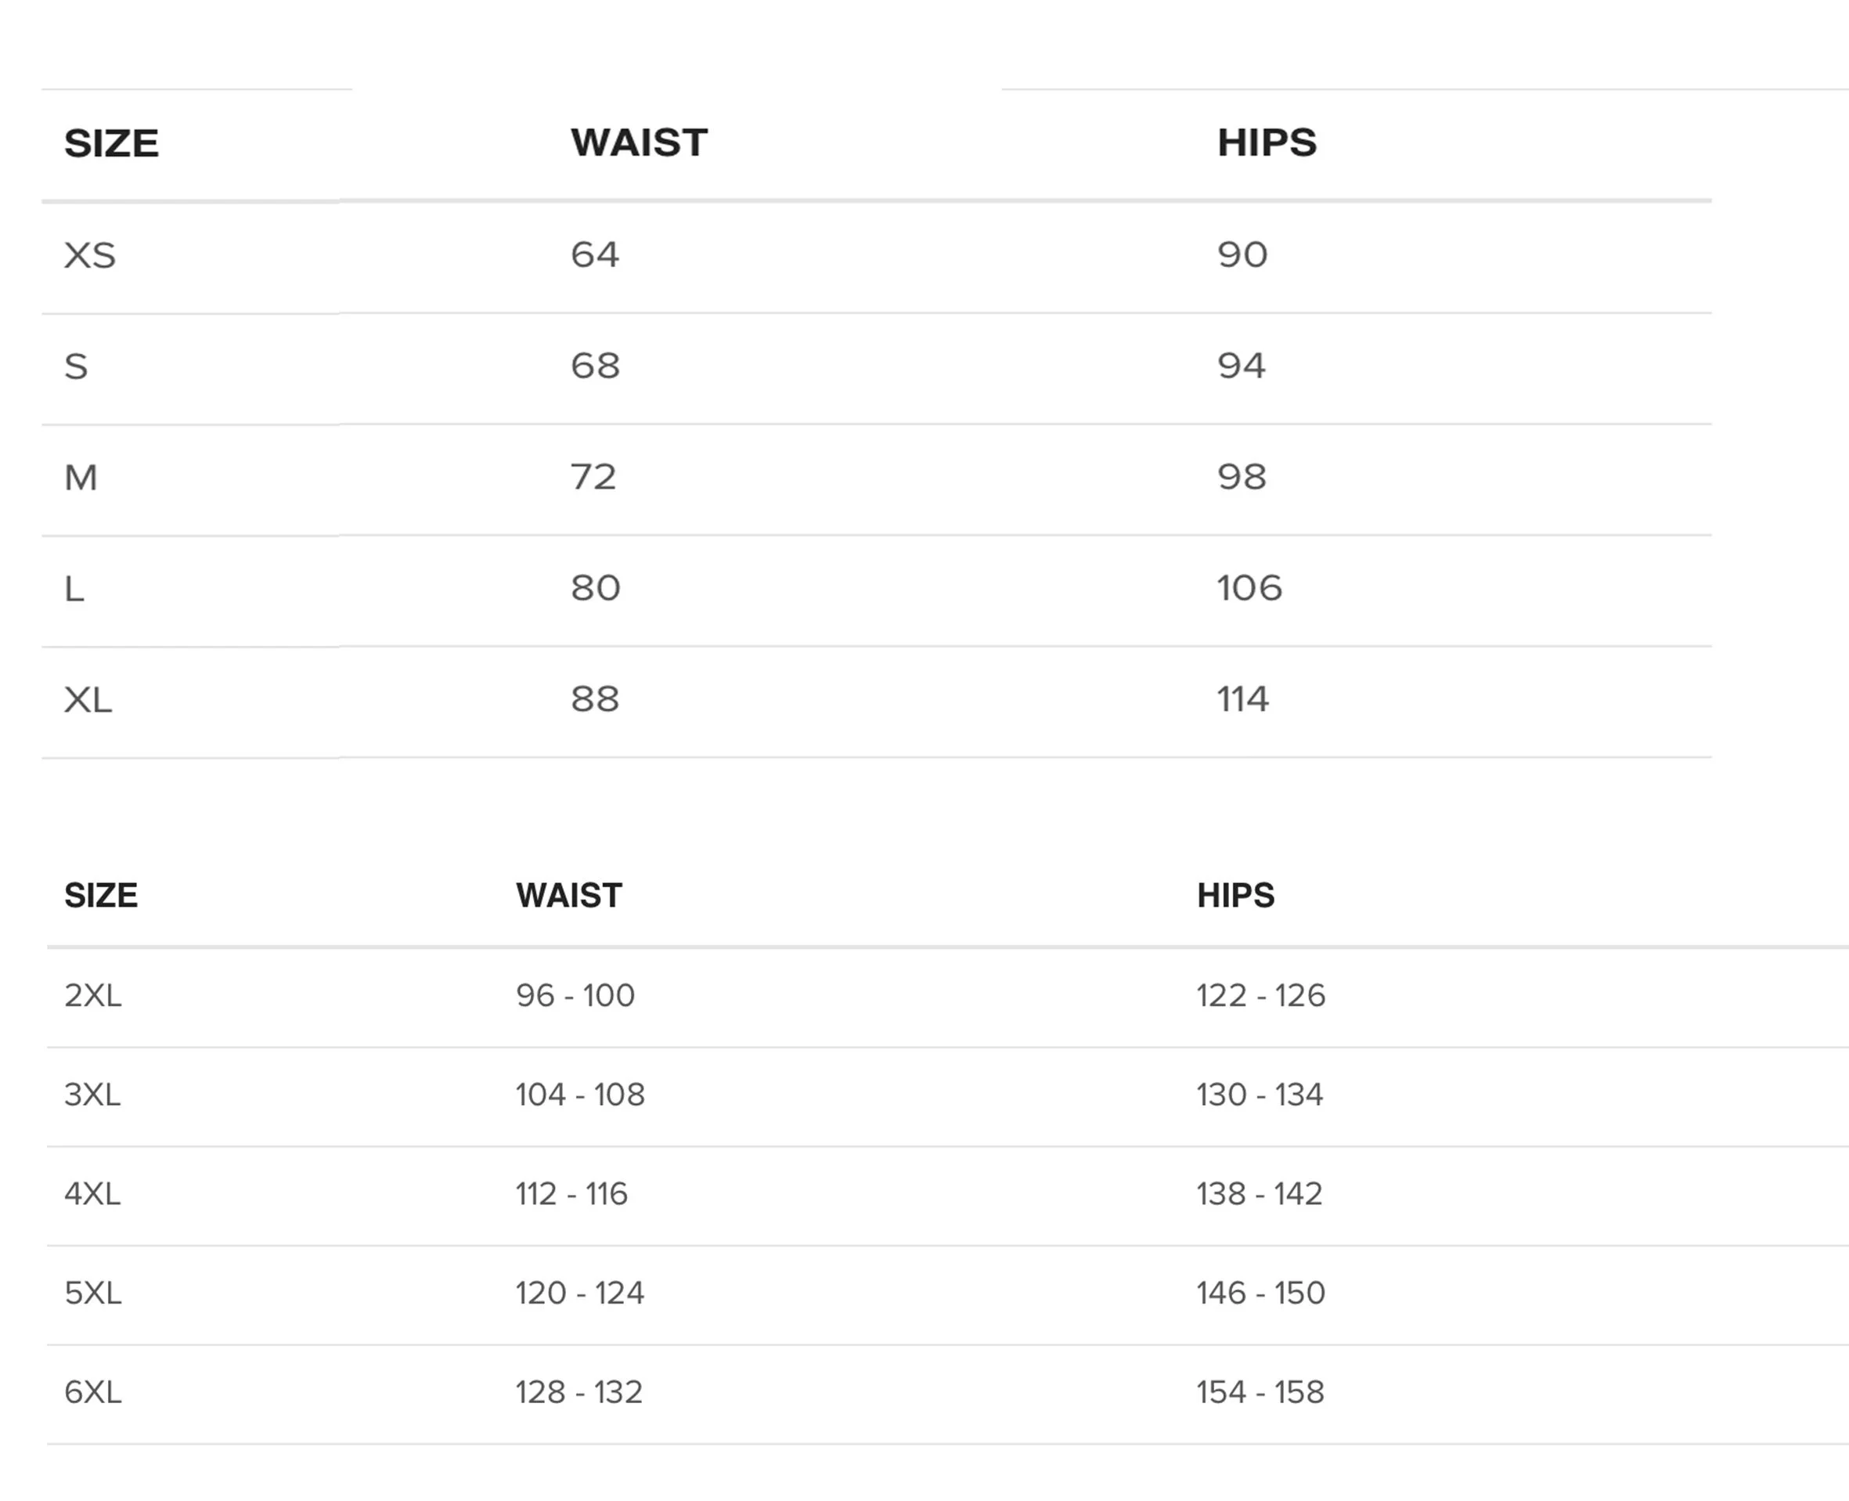
Task: Click the SIZE header in the bottom table
Action: [101, 895]
